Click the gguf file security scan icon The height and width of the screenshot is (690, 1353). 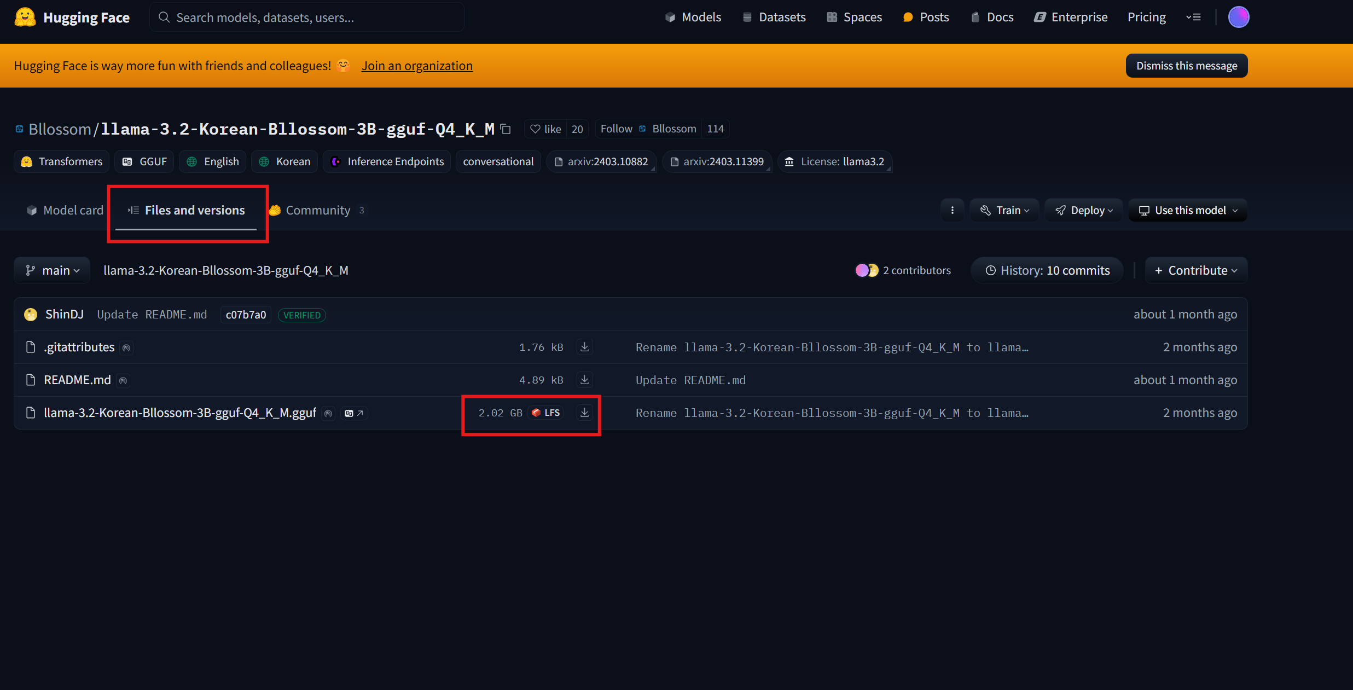coord(328,414)
